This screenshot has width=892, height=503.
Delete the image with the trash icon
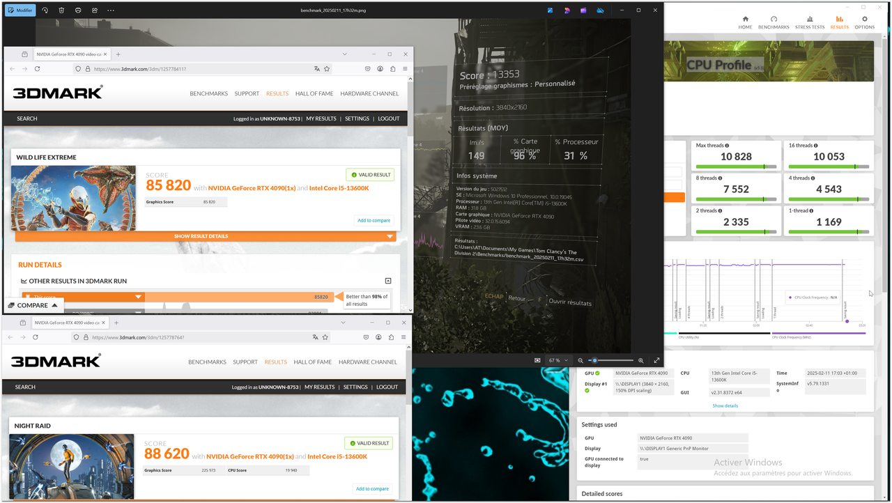coord(61,10)
